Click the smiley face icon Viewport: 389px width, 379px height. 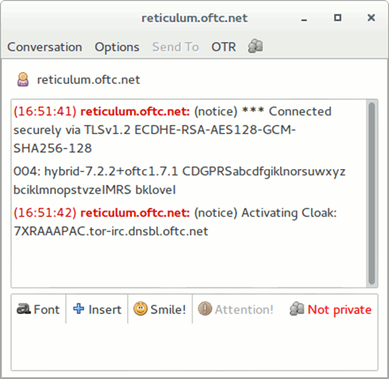[x=140, y=309]
